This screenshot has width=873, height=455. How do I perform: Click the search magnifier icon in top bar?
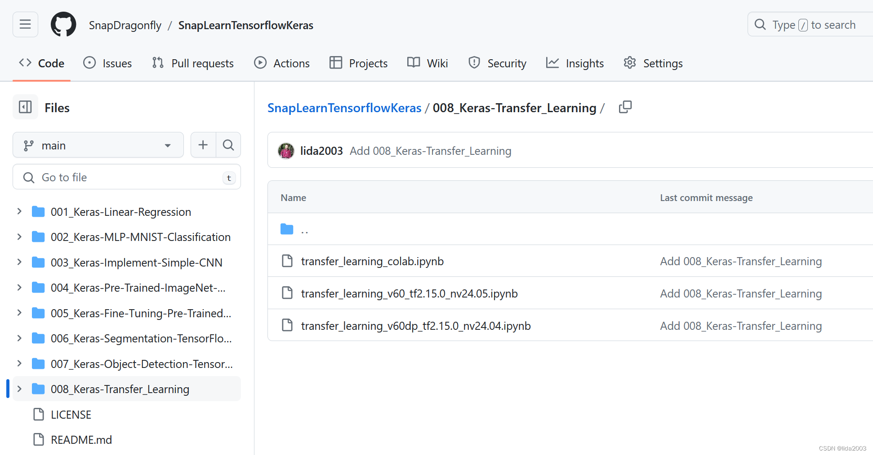(760, 25)
